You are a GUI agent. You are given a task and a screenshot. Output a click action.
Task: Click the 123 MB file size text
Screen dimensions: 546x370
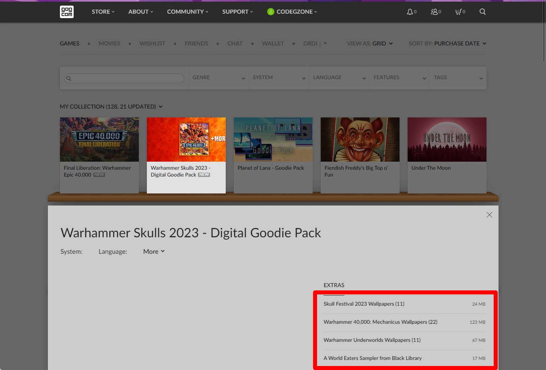pyautogui.click(x=478, y=322)
